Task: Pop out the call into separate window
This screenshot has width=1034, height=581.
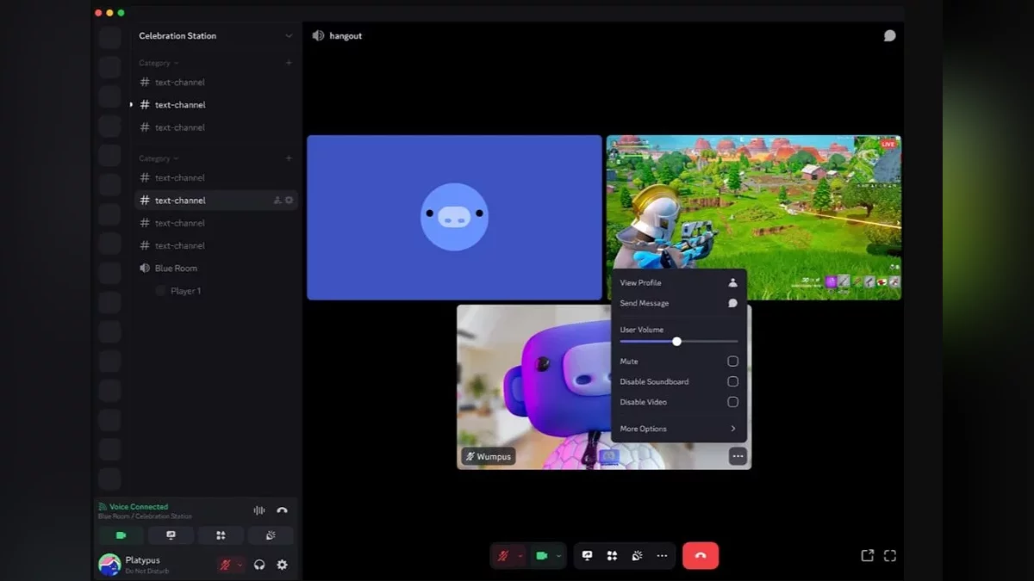Action: (x=867, y=556)
